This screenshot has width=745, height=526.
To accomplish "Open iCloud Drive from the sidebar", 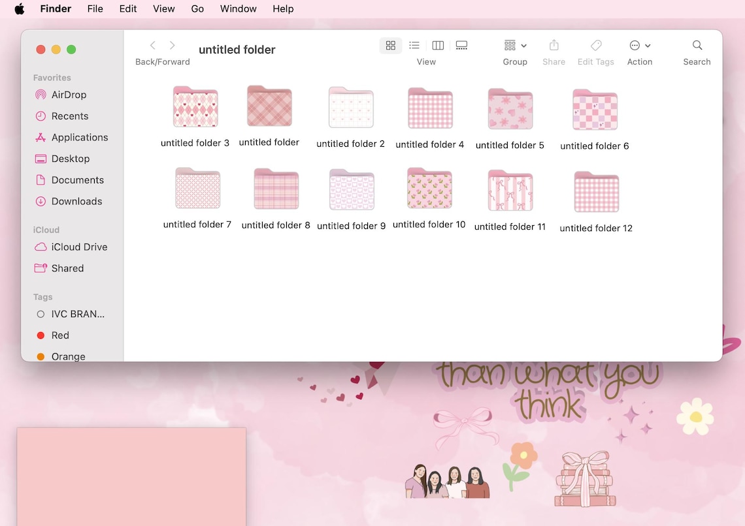I will [x=78, y=247].
